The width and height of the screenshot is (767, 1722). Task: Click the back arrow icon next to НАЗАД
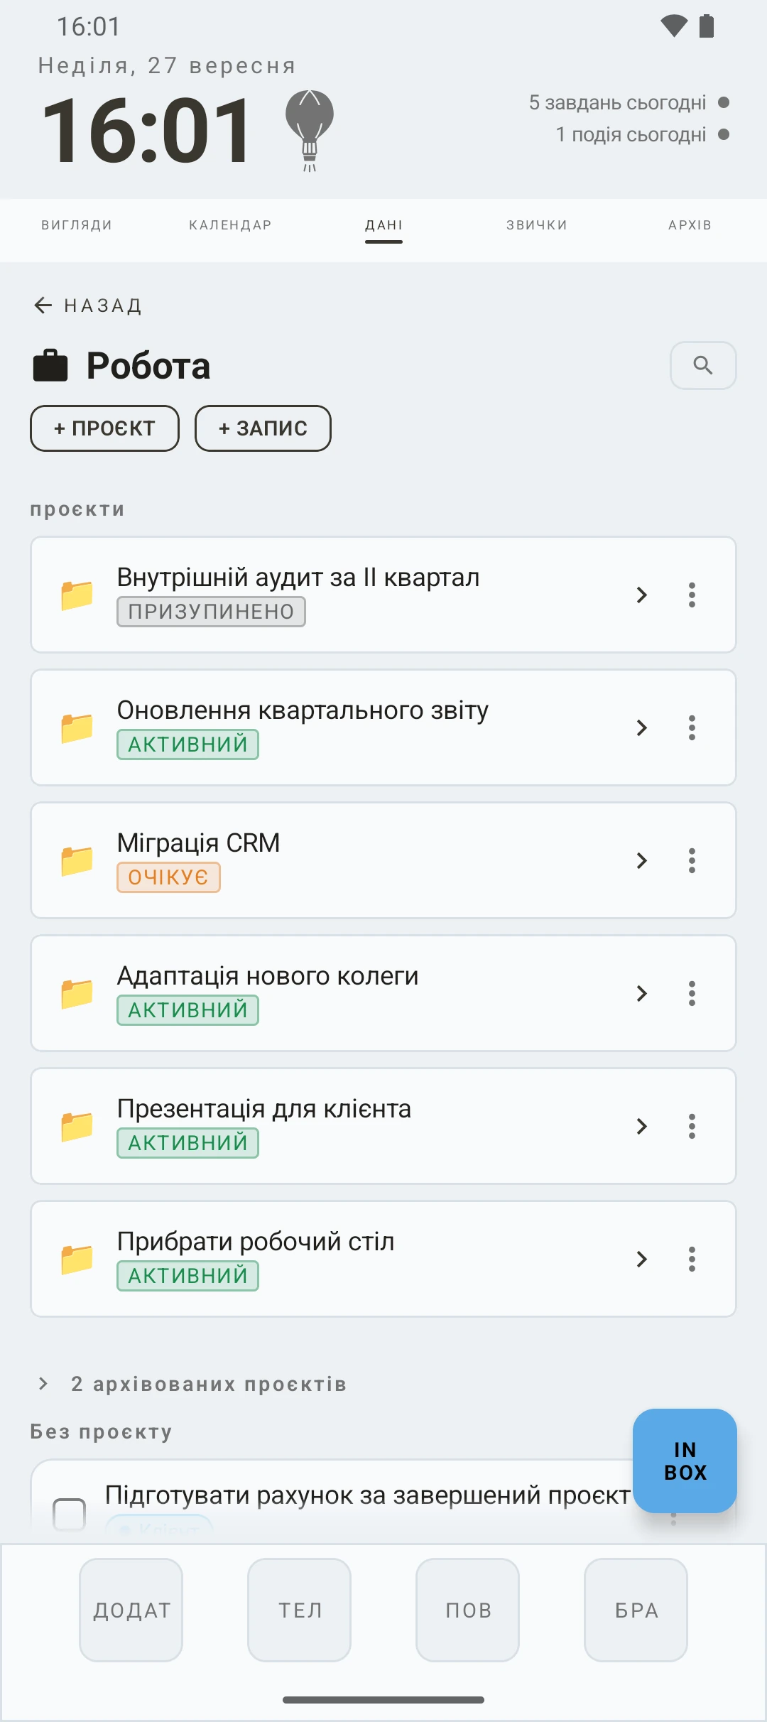43,305
